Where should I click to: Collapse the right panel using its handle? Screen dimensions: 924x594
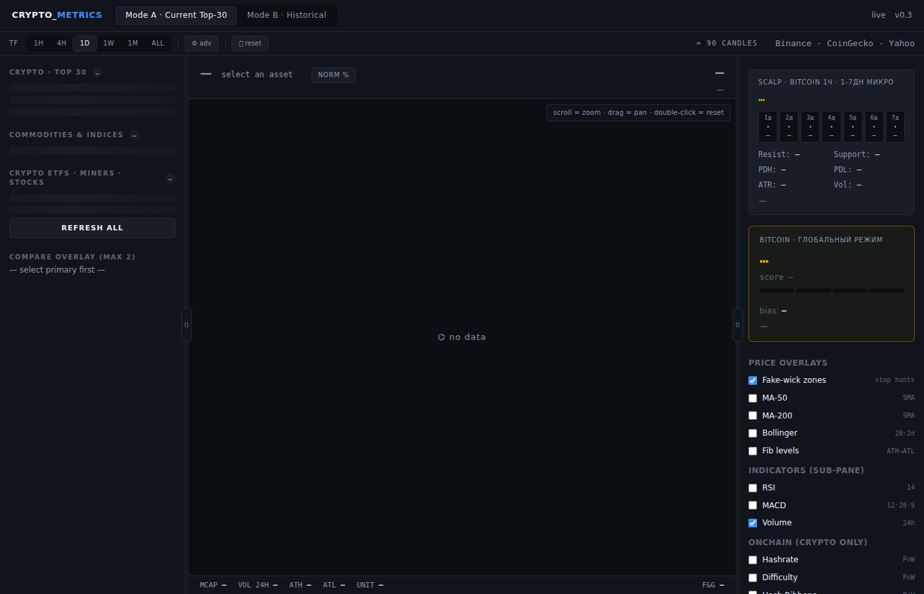(737, 325)
